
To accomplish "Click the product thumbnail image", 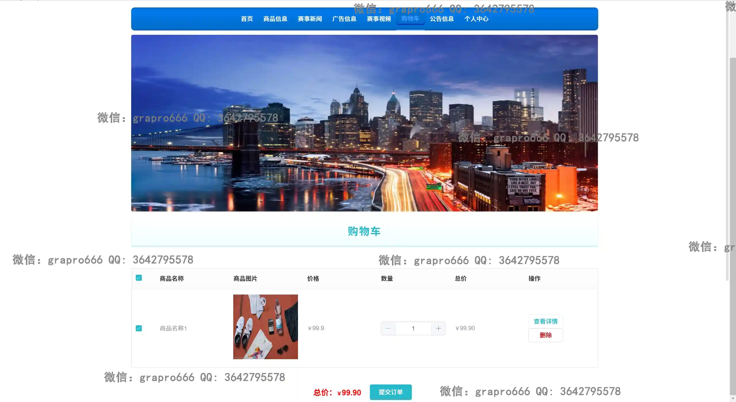I will coord(265,327).
